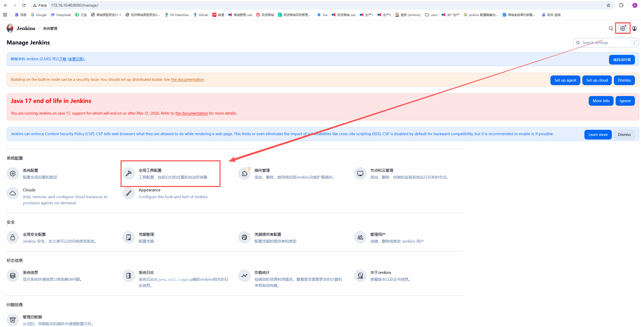This screenshot has width=641, height=327.
Task: Open the 节点和云管理 title link
Action: [x=382, y=170]
